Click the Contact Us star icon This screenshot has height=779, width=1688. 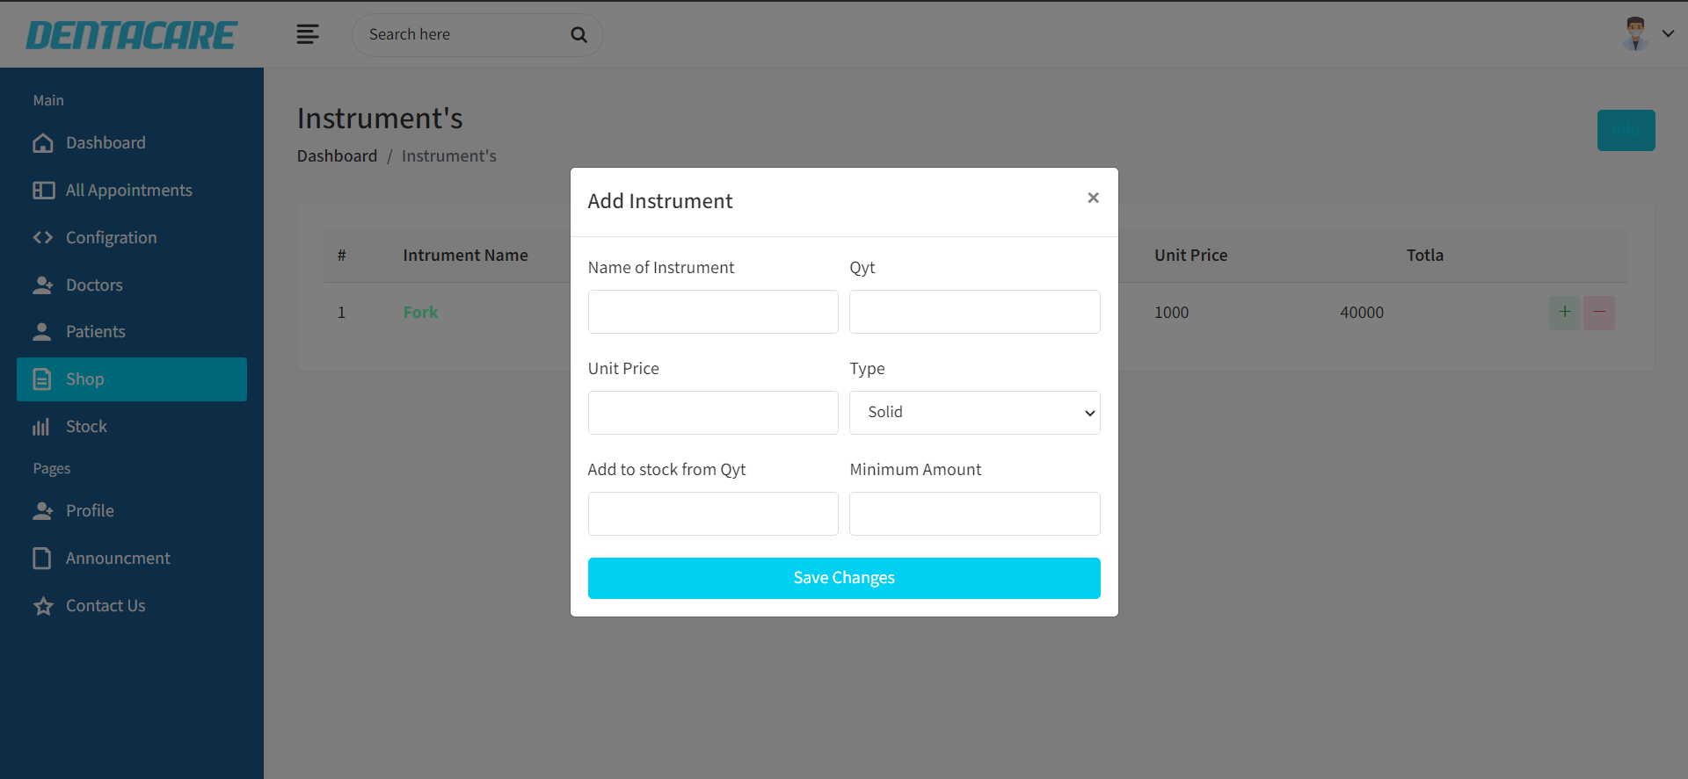coord(43,606)
